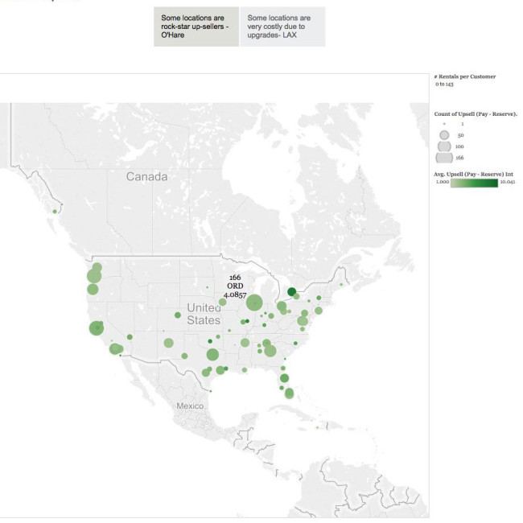Click the 'Mexico' map label
This screenshot has width=523, height=523.
(x=190, y=406)
